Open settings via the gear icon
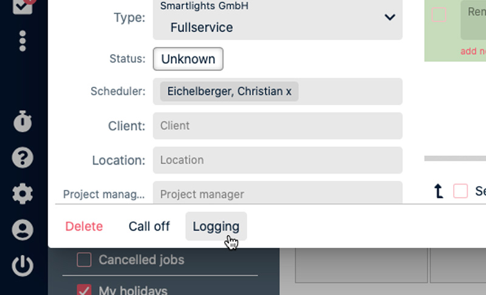Screen dimensions: 486x295 [x=22, y=194]
